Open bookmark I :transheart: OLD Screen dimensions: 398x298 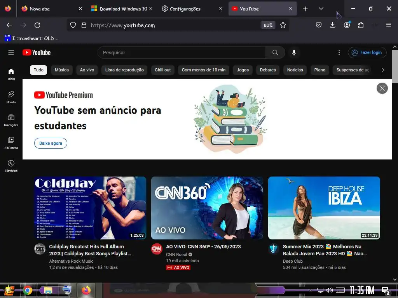32,38
